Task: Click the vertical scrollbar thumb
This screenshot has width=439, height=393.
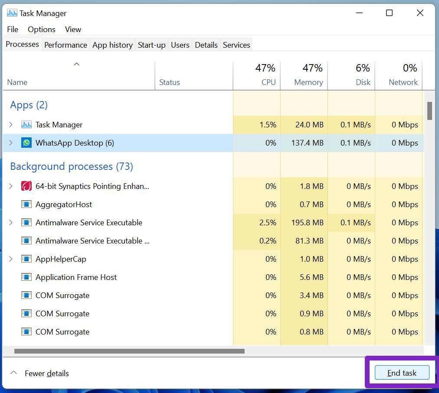Action: 429,111
